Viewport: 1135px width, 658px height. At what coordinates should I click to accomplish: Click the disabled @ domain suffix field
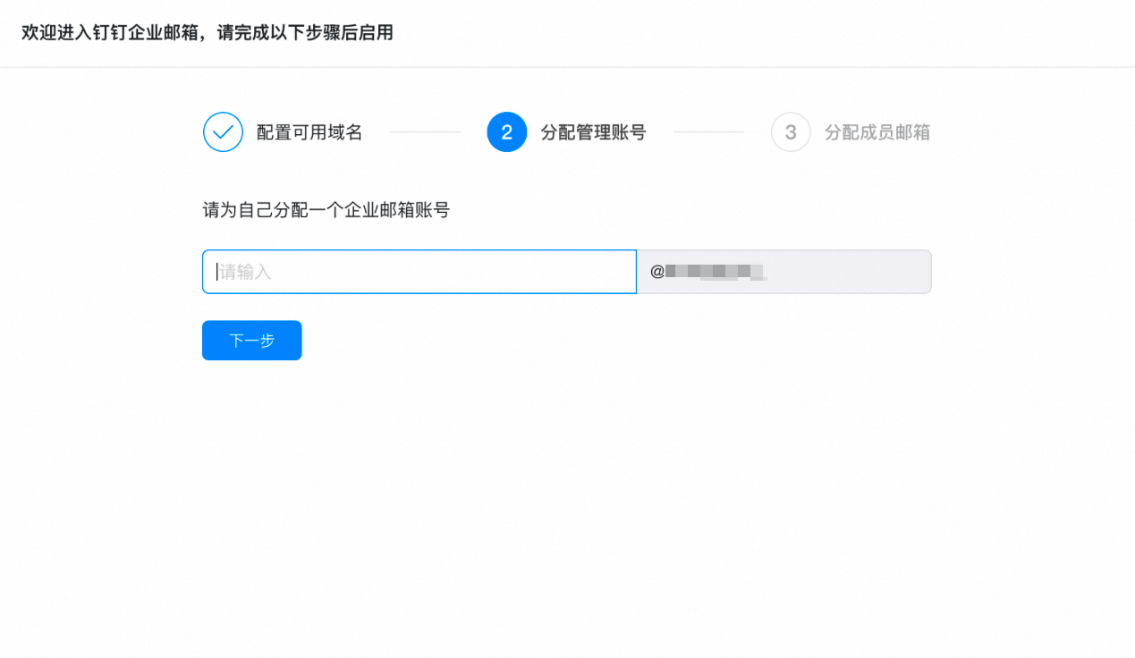784,272
